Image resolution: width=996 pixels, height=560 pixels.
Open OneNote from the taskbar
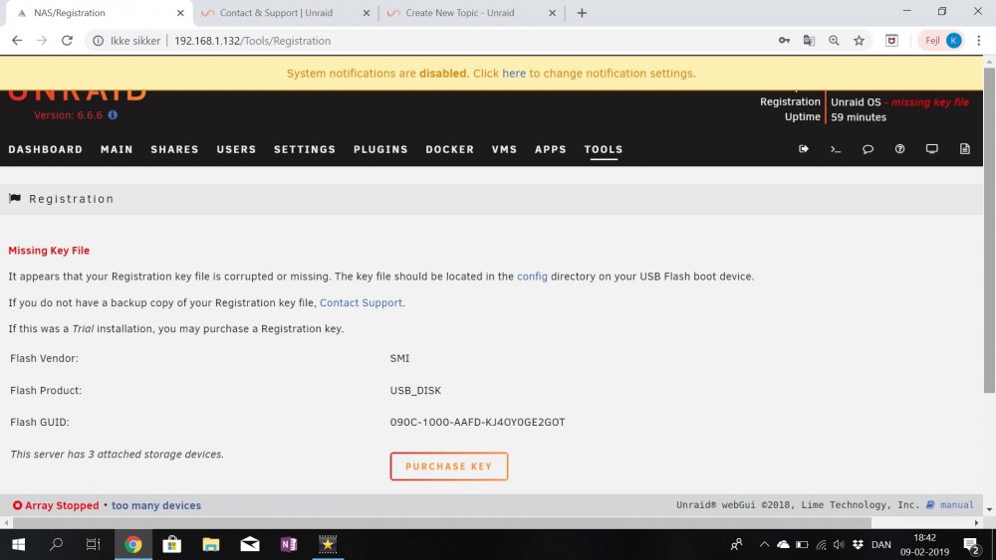point(289,544)
